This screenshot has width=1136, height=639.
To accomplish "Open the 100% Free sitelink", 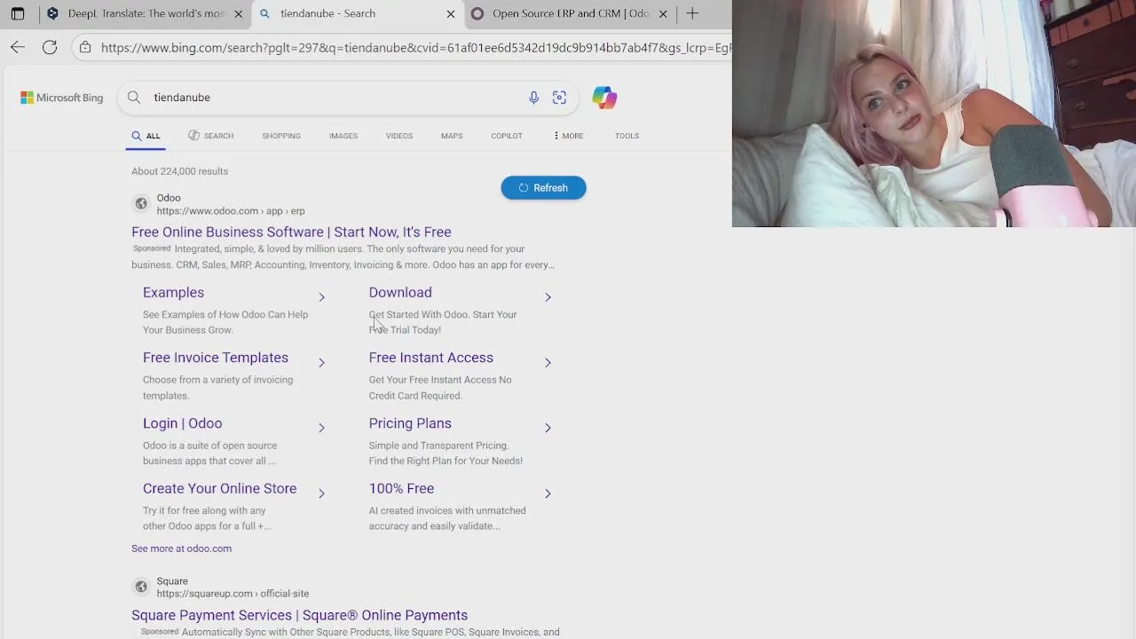I will tap(401, 489).
